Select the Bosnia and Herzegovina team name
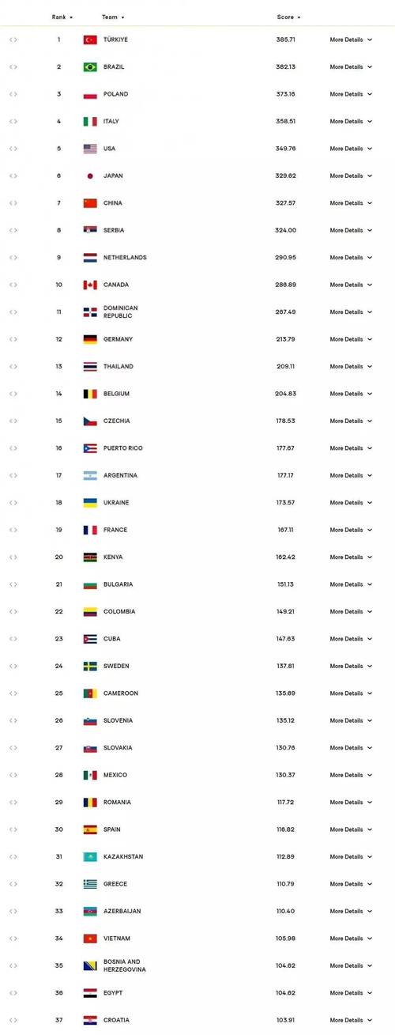Image resolution: width=395 pixels, height=1035 pixels. point(125,966)
